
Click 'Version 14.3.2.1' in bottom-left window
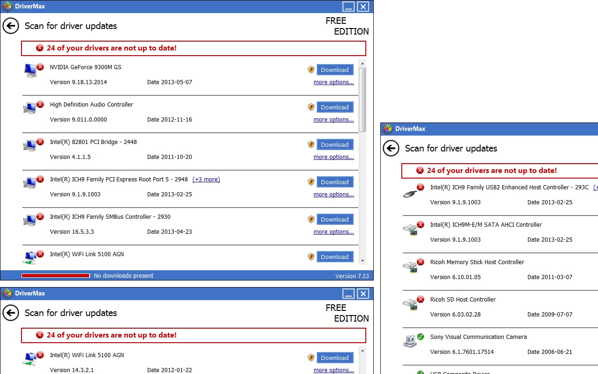(72, 370)
